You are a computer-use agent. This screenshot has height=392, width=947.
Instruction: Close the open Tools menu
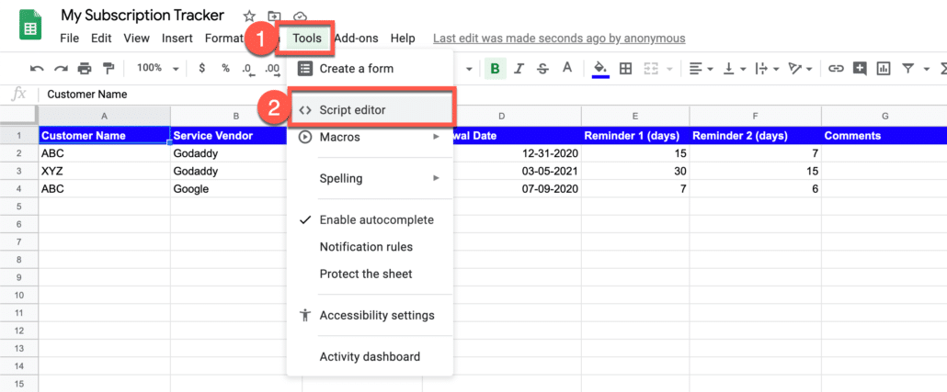click(307, 38)
